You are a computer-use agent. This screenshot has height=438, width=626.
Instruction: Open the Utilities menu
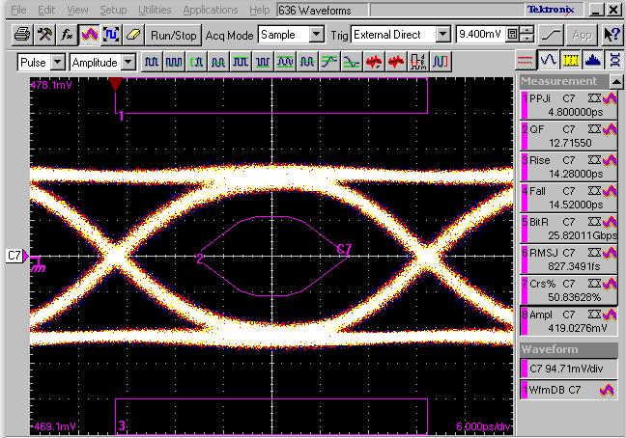[155, 10]
